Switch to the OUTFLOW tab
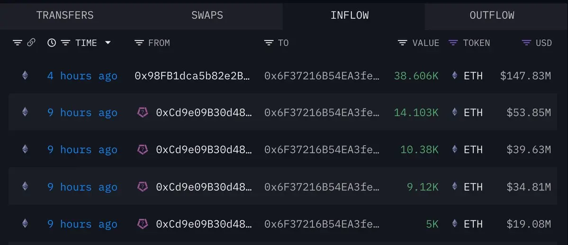 point(492,15)
